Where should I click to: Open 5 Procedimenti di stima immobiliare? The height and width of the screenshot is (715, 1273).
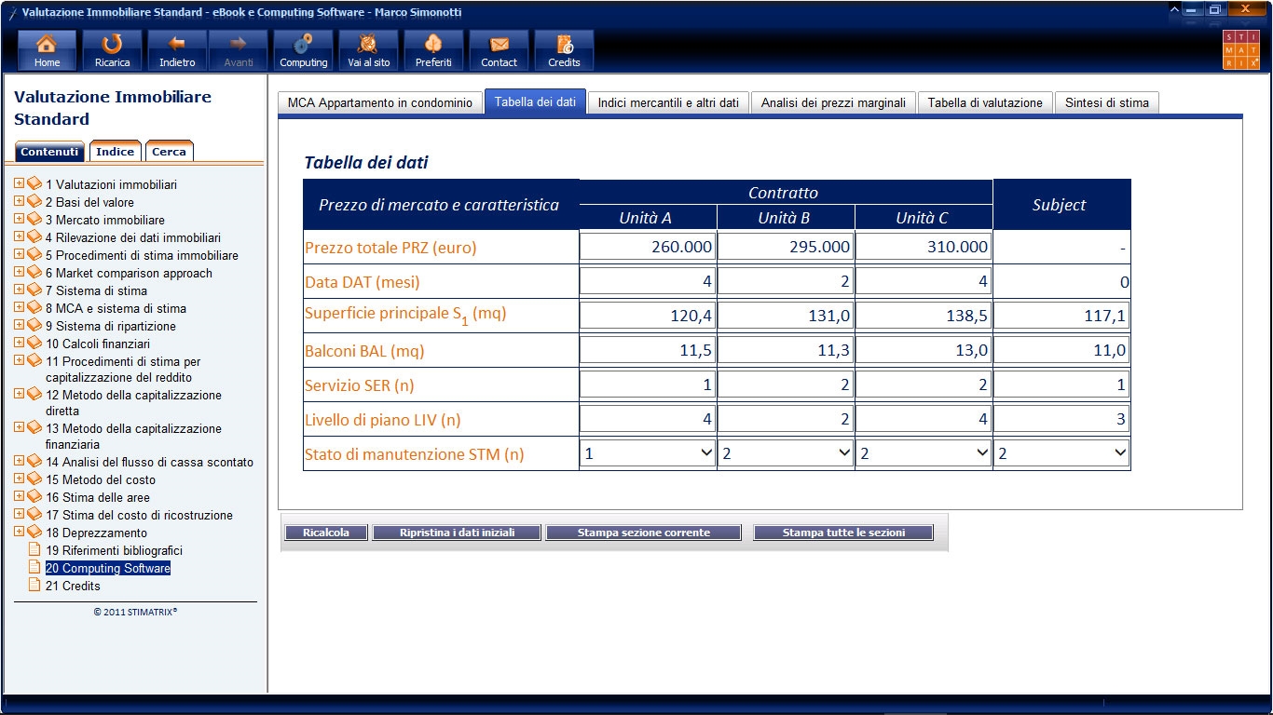click(x=142, y=255)
